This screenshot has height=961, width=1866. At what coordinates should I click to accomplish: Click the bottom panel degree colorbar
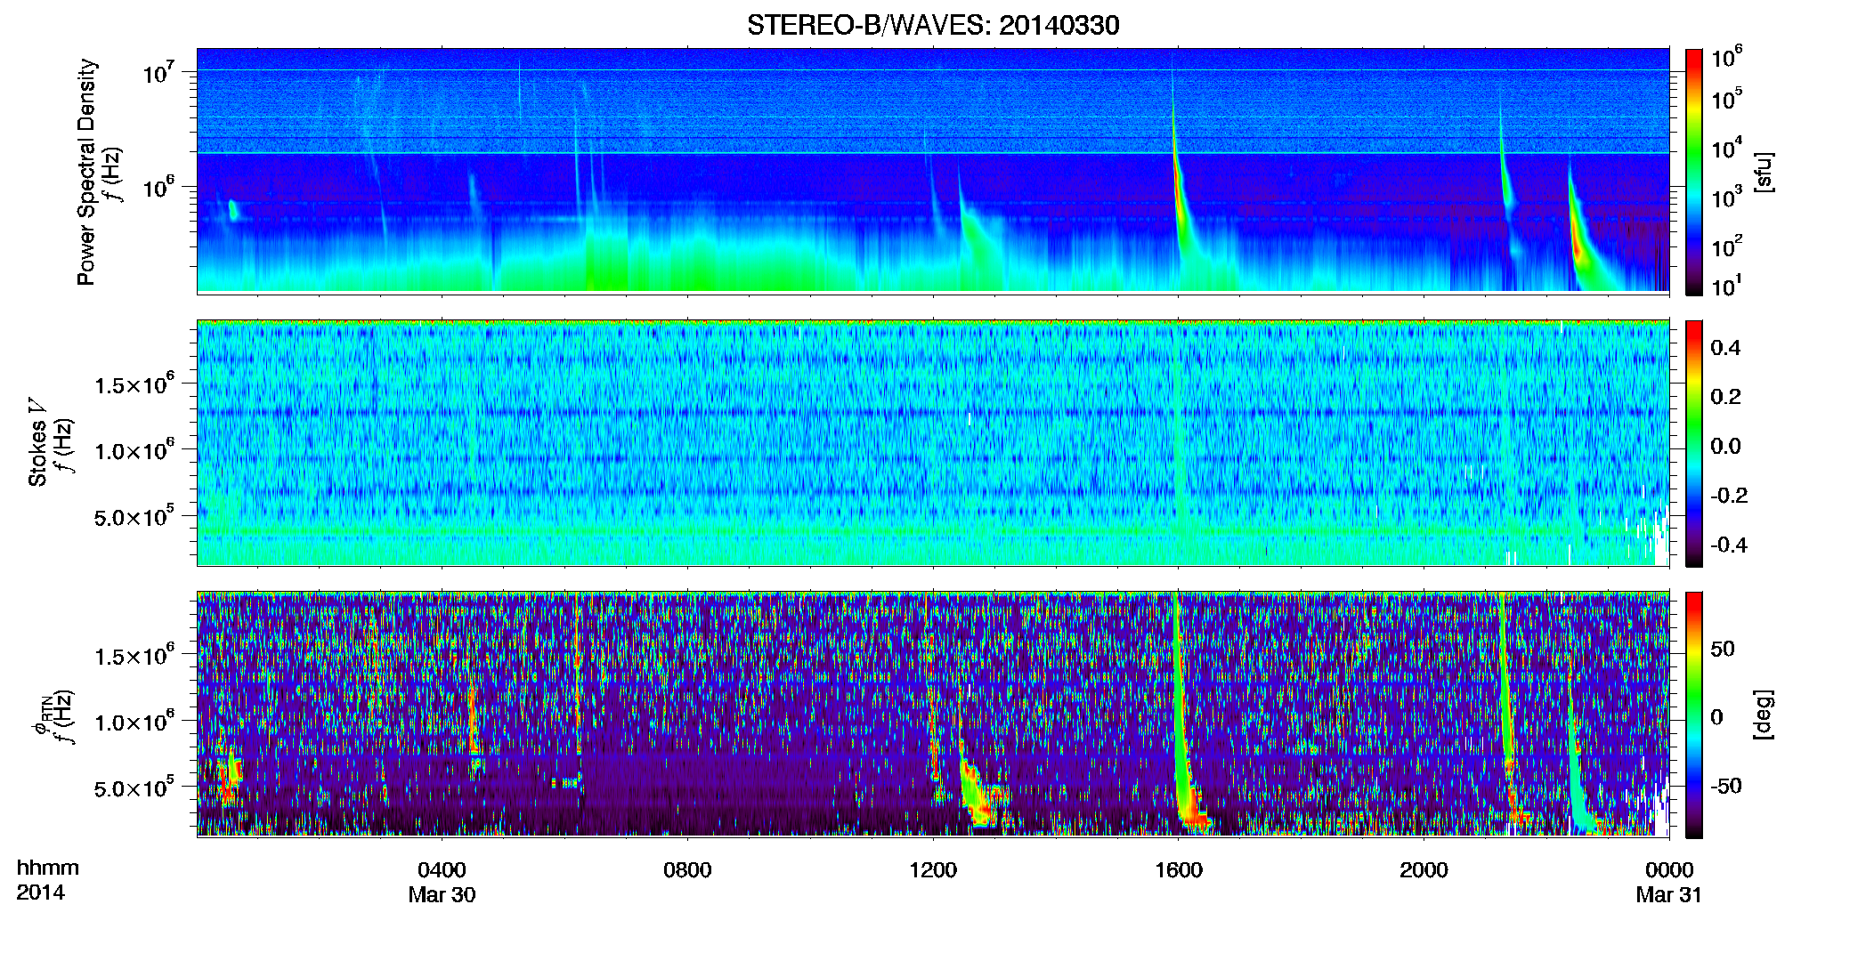[1694, 715]
